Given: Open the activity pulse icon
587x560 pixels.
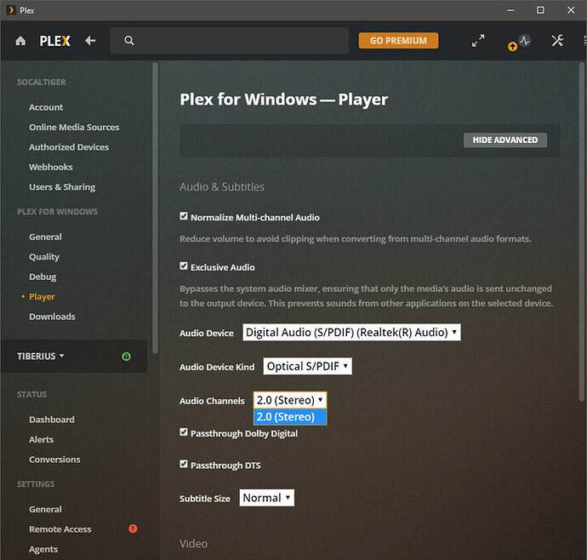Looking at the screenshot, I should coord(525,40).
